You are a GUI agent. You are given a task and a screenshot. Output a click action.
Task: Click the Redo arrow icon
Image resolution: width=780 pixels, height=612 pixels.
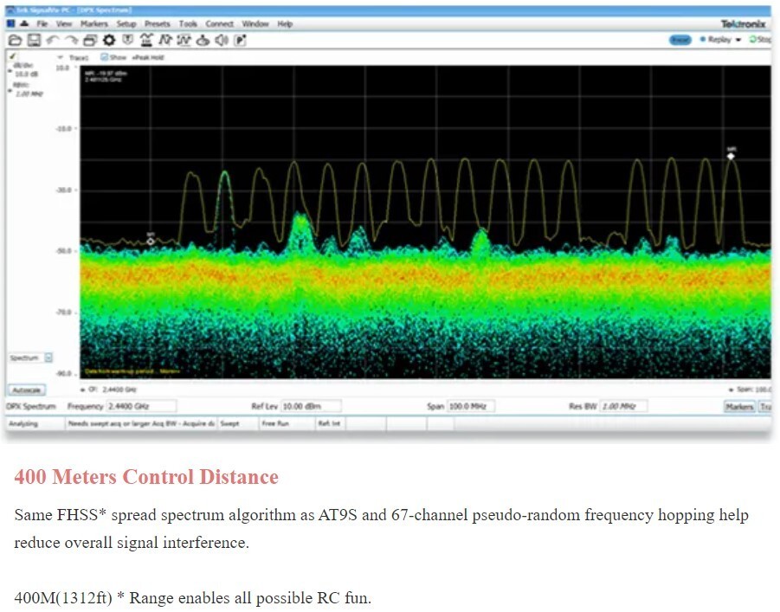pos(71,40)
